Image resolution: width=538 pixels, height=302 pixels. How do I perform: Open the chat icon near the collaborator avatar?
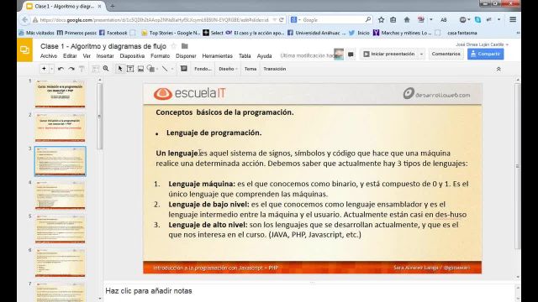pos(351,54)
